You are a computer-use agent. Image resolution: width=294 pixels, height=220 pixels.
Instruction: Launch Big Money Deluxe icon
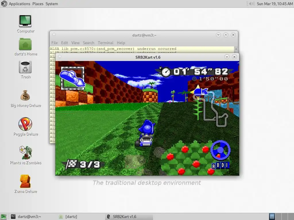tap(25, 95)
